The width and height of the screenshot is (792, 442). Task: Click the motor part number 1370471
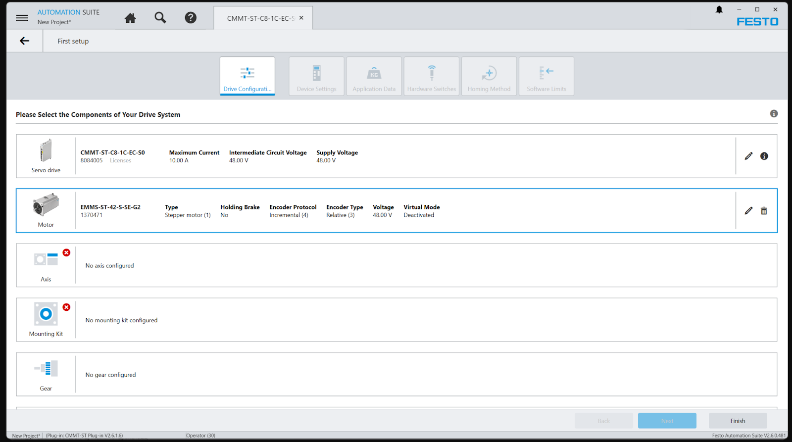[x=92, y=215]
